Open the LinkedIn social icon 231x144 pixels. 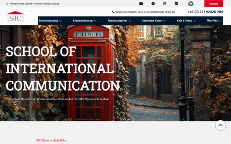[x=176, y=4]
